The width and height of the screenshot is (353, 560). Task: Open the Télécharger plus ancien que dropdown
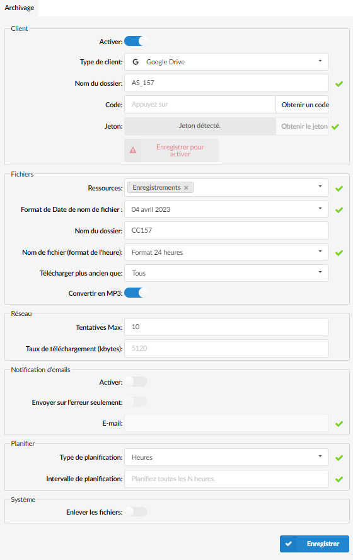tap(226, 273)
